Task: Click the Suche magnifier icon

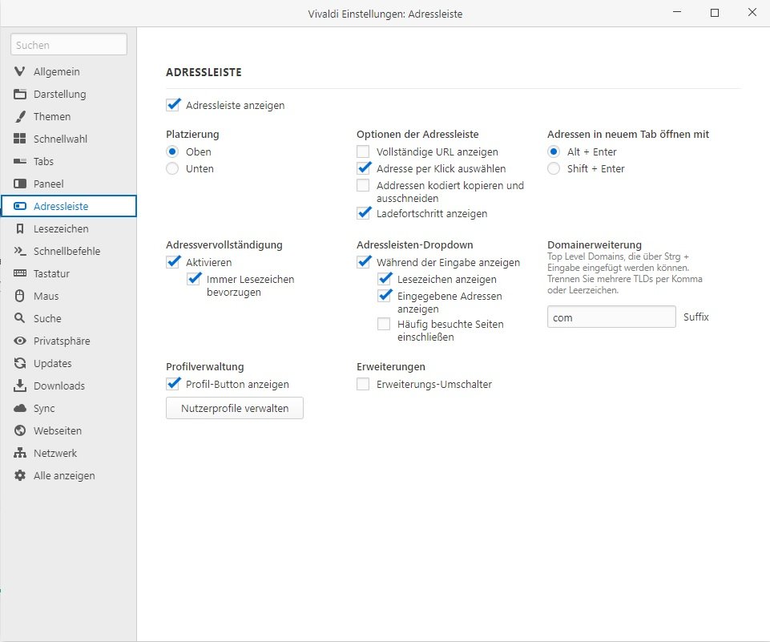Action: tap(20, 318)
